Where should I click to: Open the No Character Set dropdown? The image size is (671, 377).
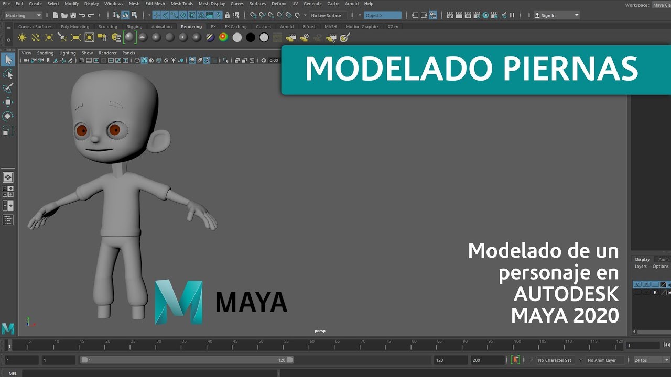555,360
